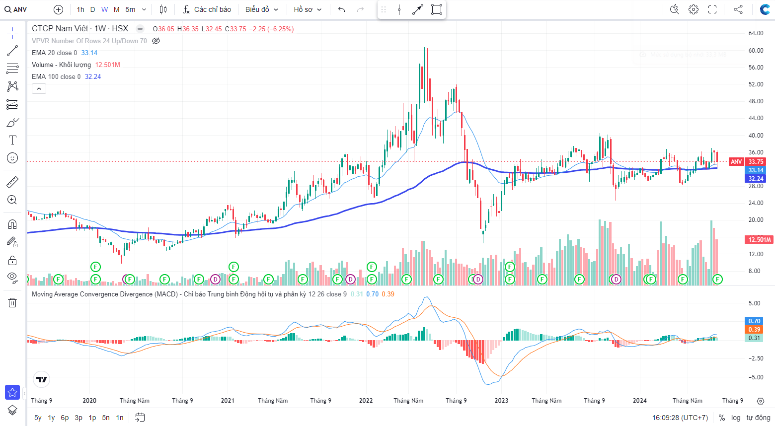Open the CTCP Nam Việt title legend
Image resolution: width=775 pixels, height=426 pixels.
(80, 29)
